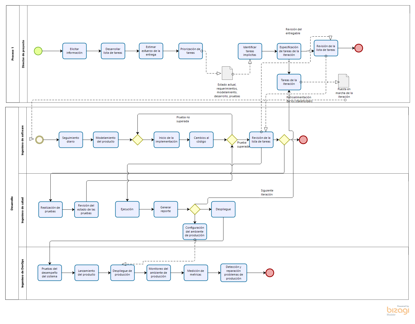Click the Generar reporte task
The image size is (415, 324).
(x=166, y=209)
